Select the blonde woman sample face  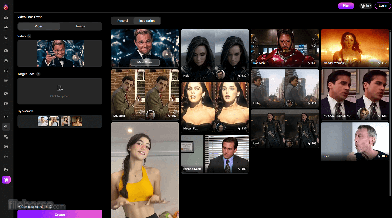point(54,121)
